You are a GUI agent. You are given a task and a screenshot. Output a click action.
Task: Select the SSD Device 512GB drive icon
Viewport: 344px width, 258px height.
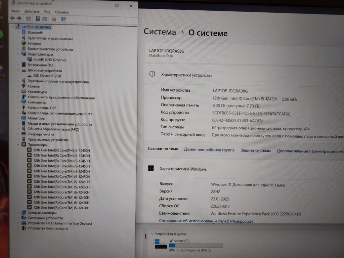(x=30, y=76)
